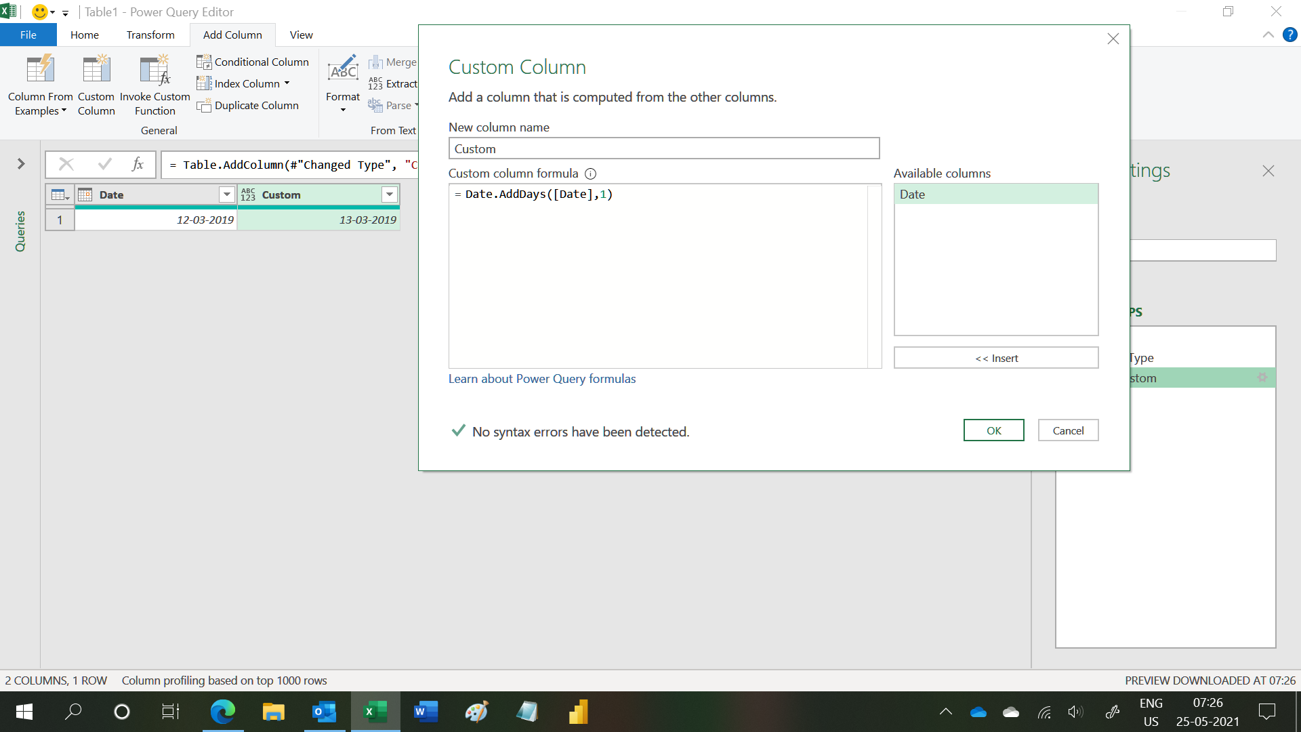Open Power Query help question mark
The image size is (1301, 732).
click(x=1289, y=35)
